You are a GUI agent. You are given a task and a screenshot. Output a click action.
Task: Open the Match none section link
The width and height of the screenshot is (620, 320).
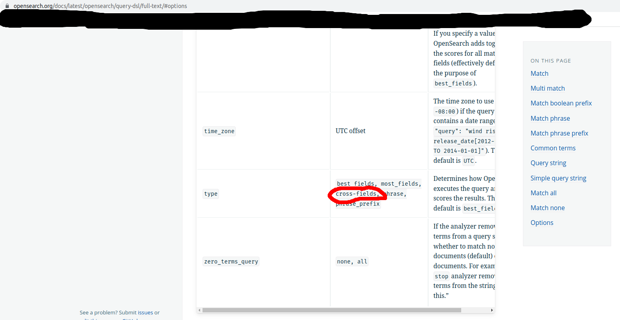[x=547, y=208]
